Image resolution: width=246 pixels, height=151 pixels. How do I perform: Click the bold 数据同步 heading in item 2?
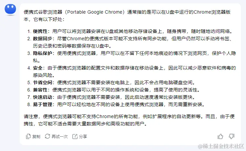point(42,39)
